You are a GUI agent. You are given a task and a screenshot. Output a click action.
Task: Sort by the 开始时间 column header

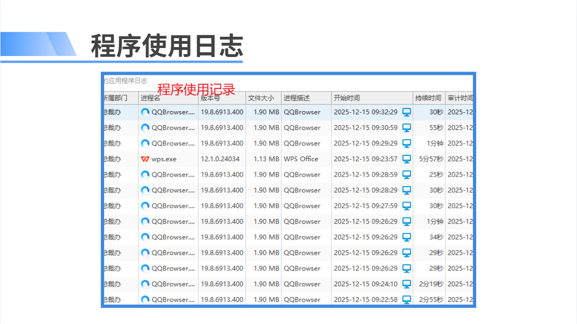point(372,98)
